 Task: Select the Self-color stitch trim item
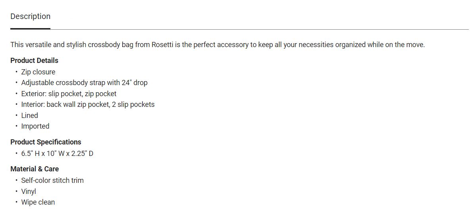[x=52, y=180]
